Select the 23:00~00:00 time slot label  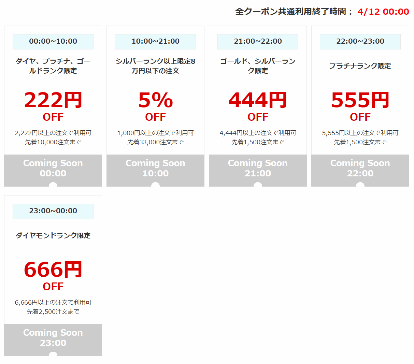point(53,211)
